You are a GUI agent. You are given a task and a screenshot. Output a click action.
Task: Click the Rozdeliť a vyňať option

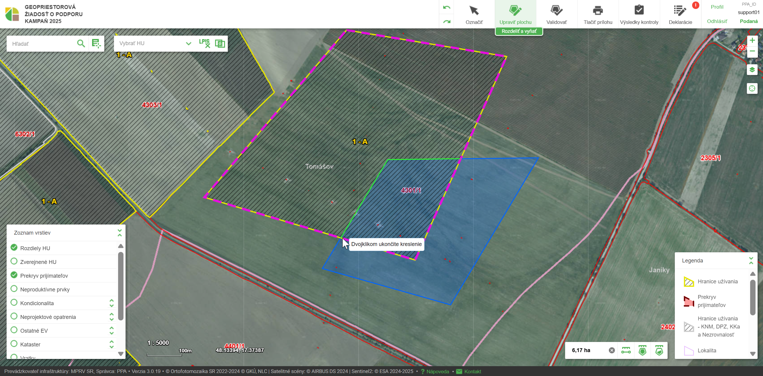coord(519,31)
